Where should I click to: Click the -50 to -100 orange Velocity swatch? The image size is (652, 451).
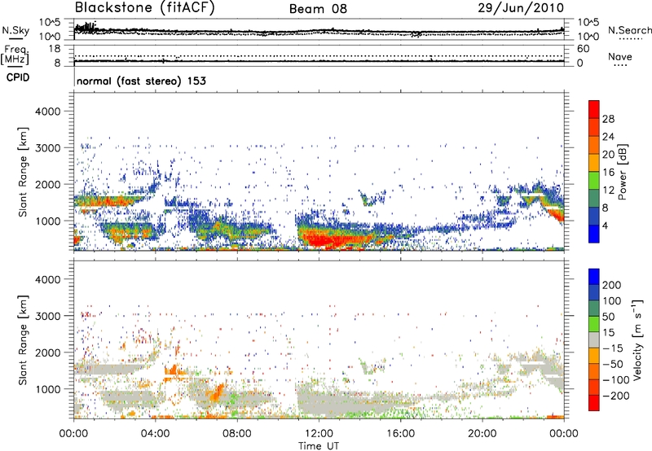(594, 371)
